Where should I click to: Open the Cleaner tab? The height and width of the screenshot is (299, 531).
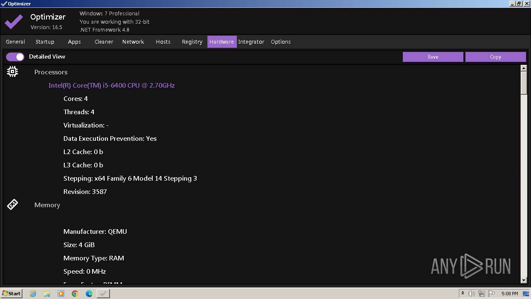[x=104, y=42]
